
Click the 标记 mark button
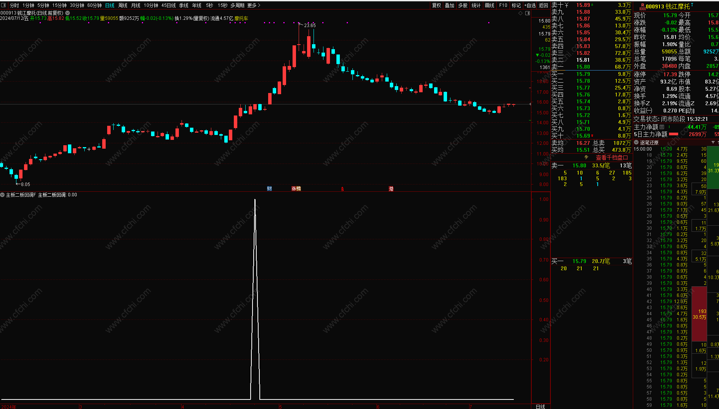click(x=516, y=5)
